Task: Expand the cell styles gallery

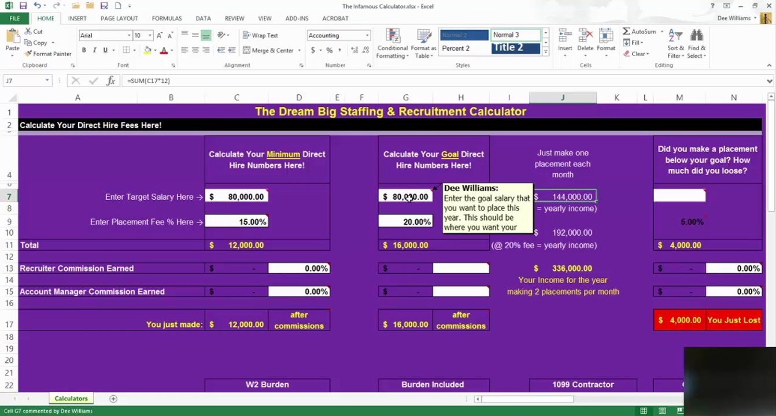Action: pyautogui.click(x=545, y=51)
